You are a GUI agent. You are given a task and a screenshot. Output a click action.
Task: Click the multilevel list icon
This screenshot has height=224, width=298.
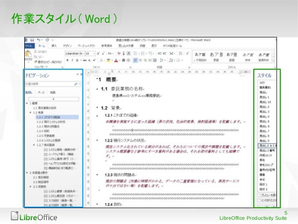click(x=150, y=53)
